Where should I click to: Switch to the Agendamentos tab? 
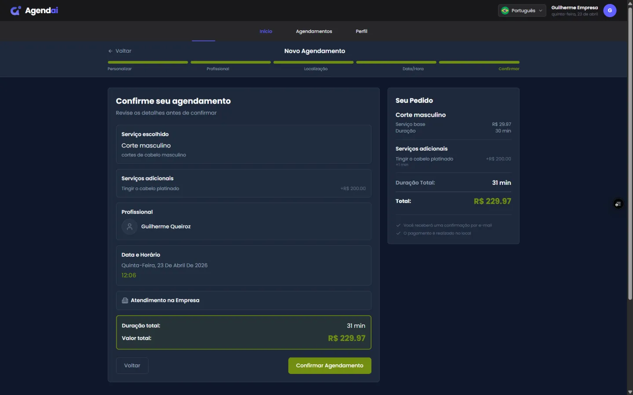(314, 32)
